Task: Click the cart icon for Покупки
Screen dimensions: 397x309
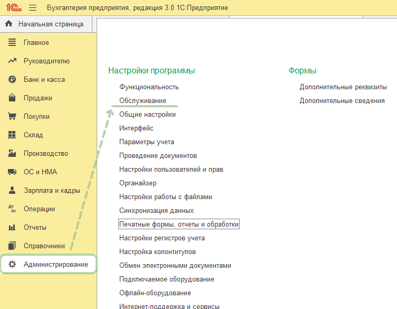Action: (x=12, y=116)
